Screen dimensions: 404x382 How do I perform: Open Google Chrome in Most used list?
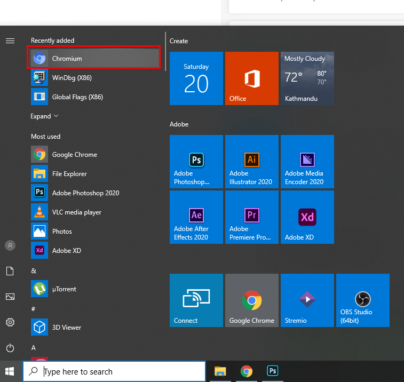(94, 154)
